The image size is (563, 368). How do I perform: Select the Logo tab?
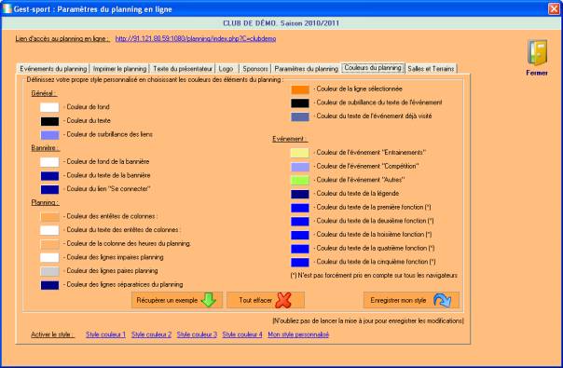click(227, 69)
